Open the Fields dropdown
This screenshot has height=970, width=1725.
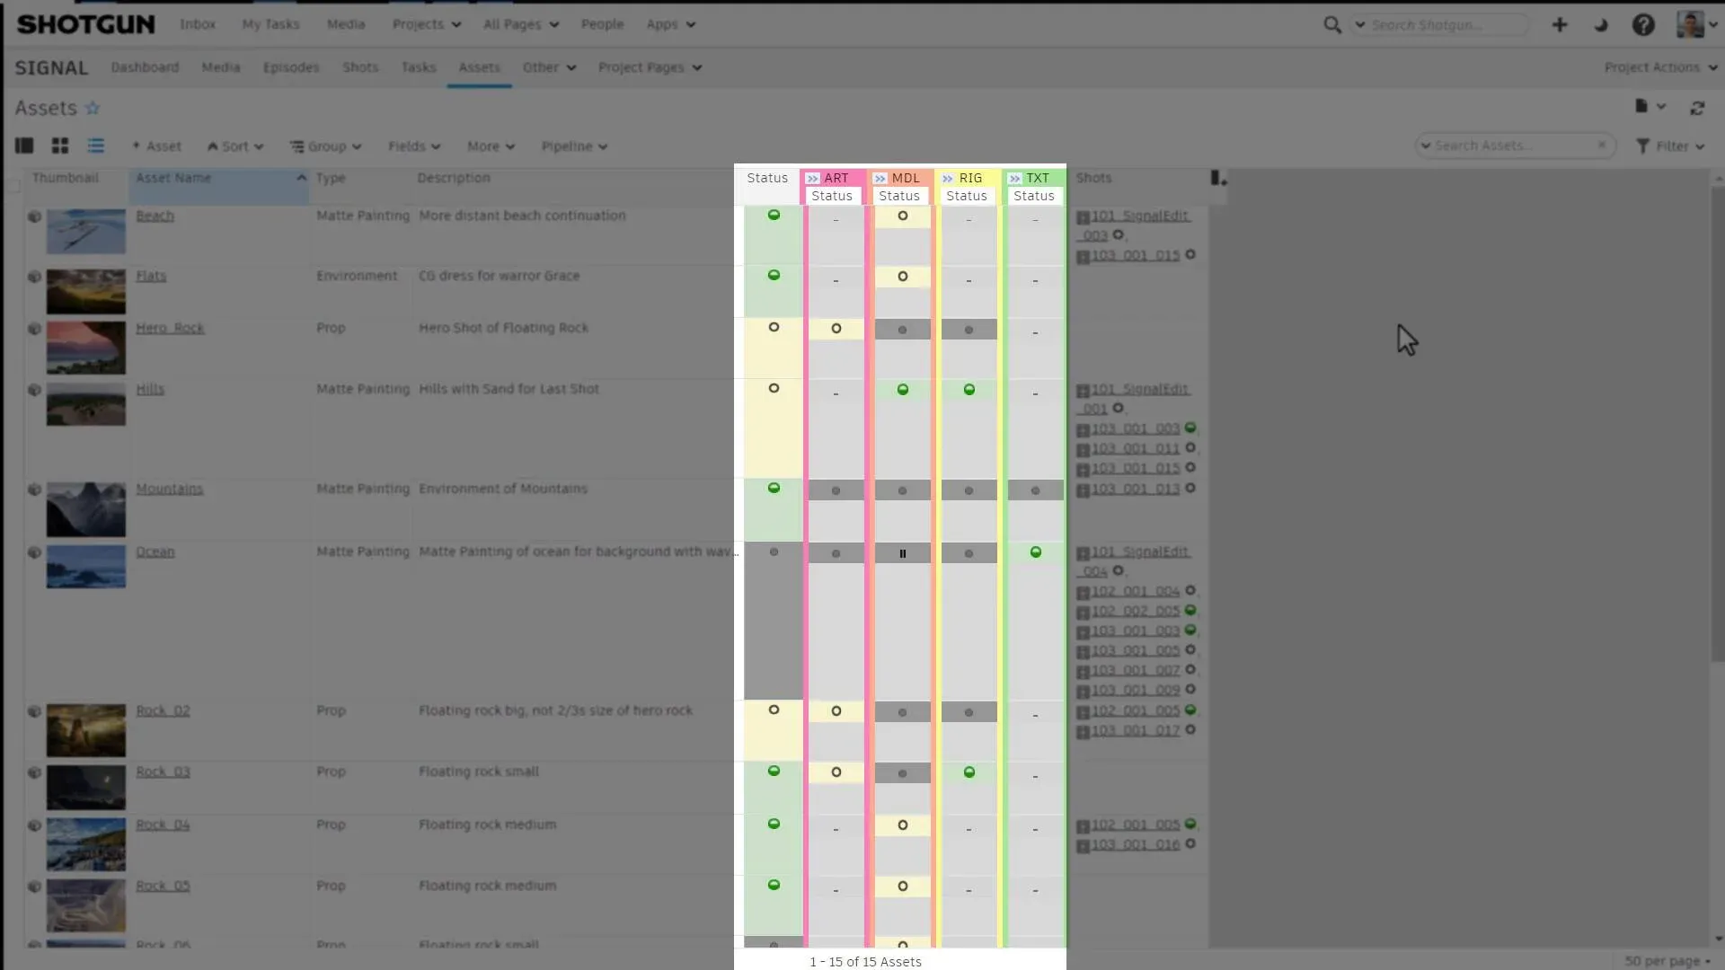(x=414, y=146)
